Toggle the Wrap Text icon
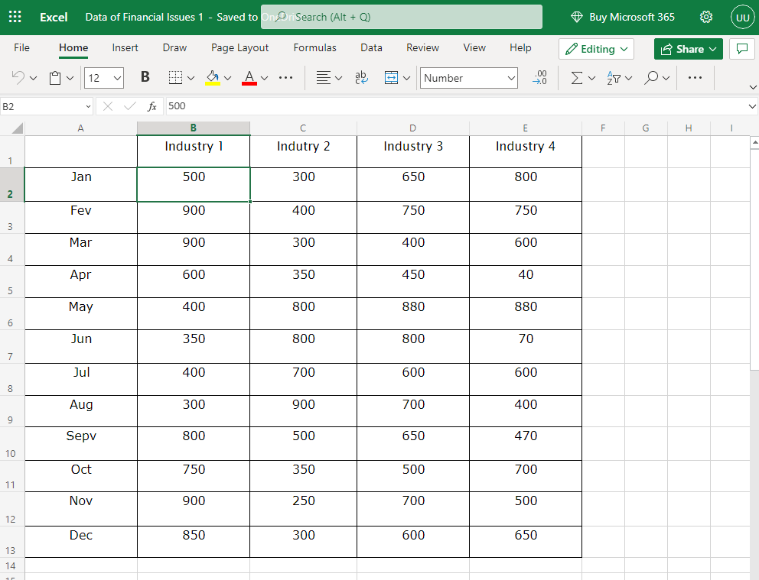The width and height of the screenshot is (759, 580). tap(361, 77)
